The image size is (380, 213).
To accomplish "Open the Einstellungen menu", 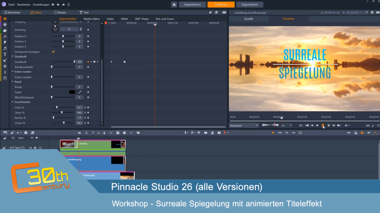I will point(41,4).
